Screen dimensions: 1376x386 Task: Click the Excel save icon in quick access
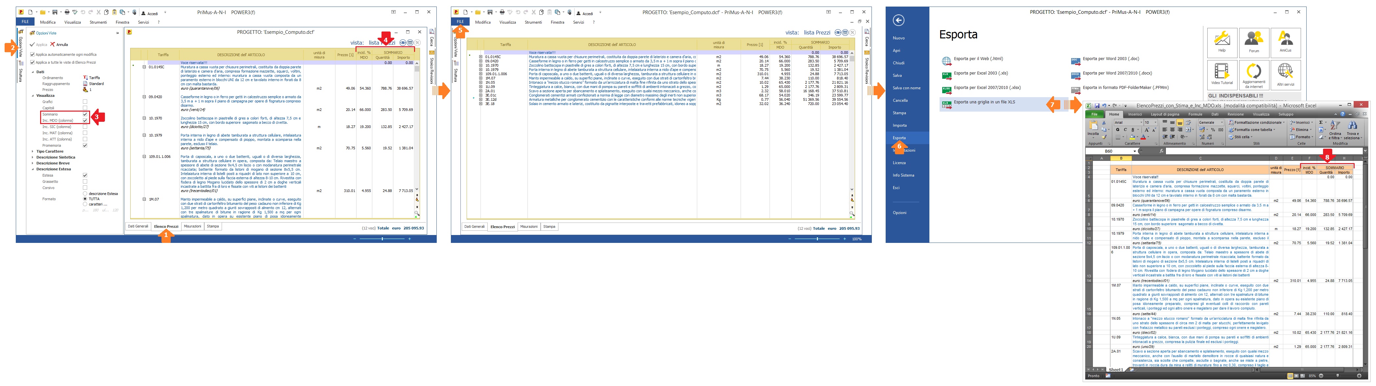click(1097, 106)
